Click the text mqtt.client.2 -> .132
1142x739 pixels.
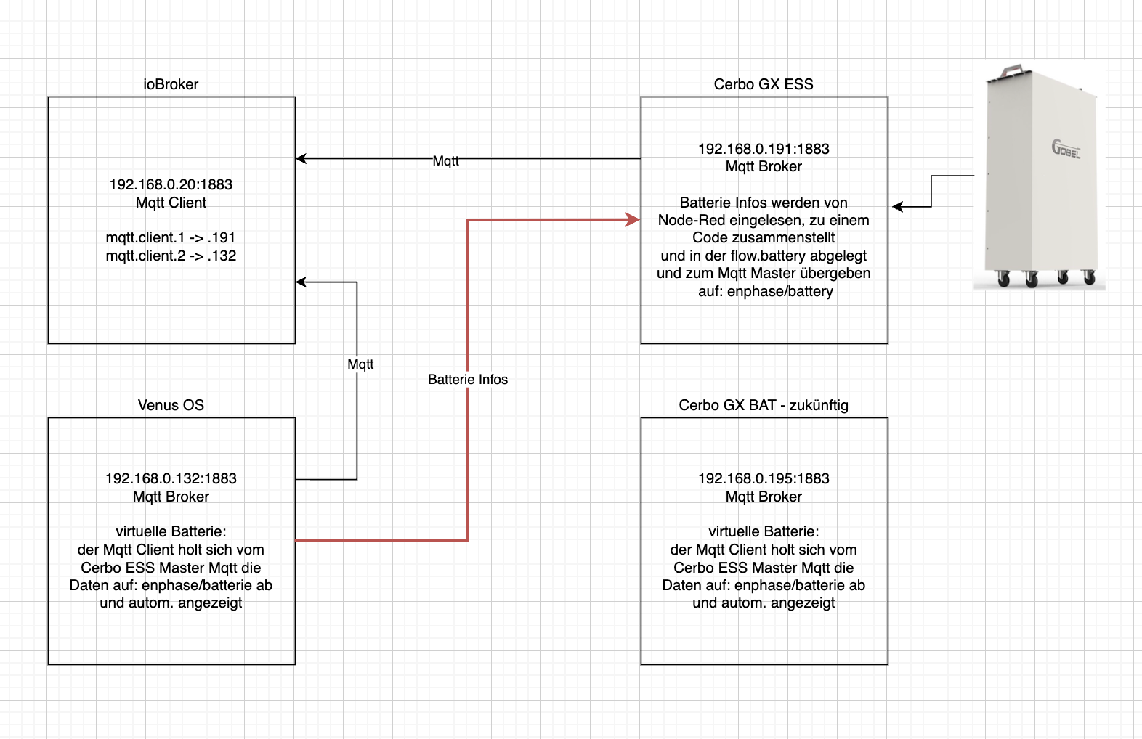point(171,256)
